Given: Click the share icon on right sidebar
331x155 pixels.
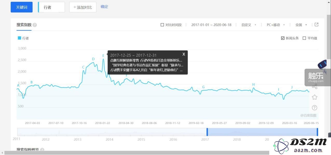Looking at the screenshot, I should 314,87.
